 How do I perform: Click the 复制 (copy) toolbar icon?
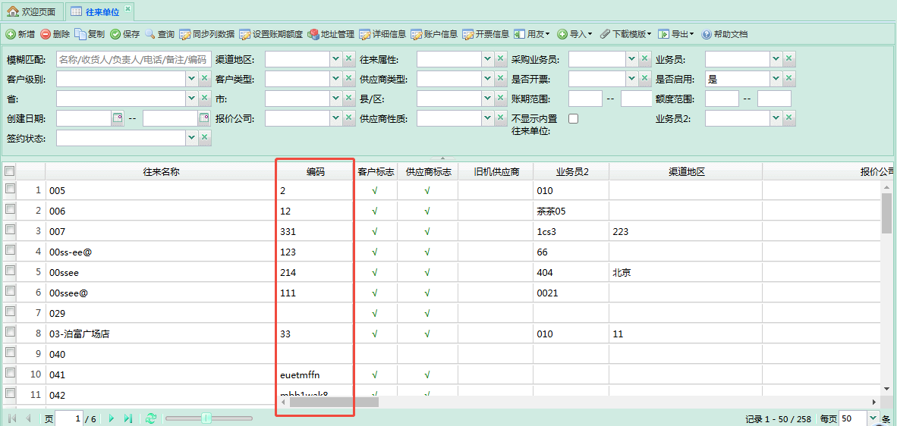(81, 34)
